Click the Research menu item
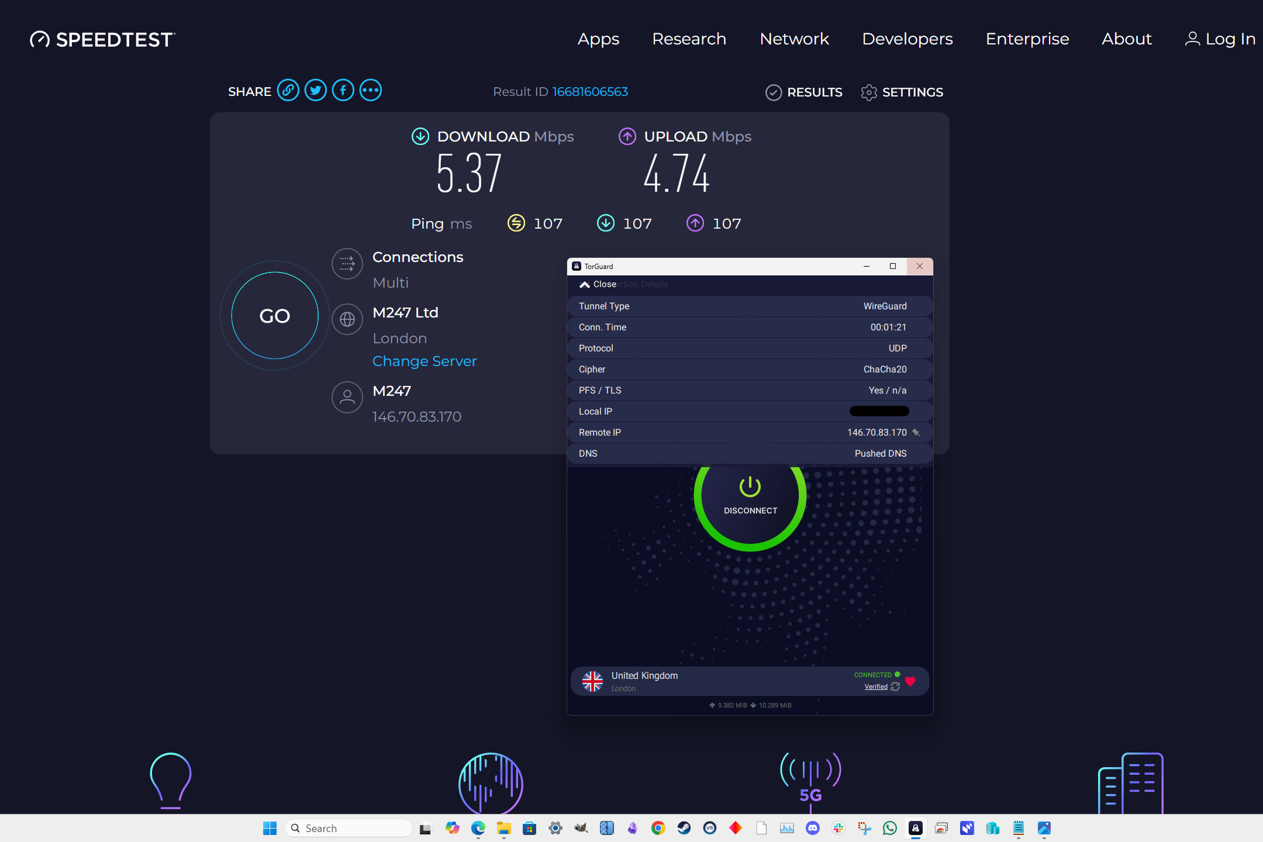 [x=690, y=40]
